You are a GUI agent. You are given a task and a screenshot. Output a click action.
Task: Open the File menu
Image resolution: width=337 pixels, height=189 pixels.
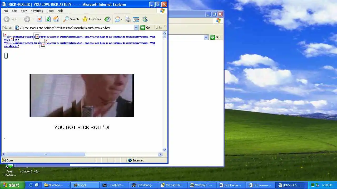[x=6, y=11]
